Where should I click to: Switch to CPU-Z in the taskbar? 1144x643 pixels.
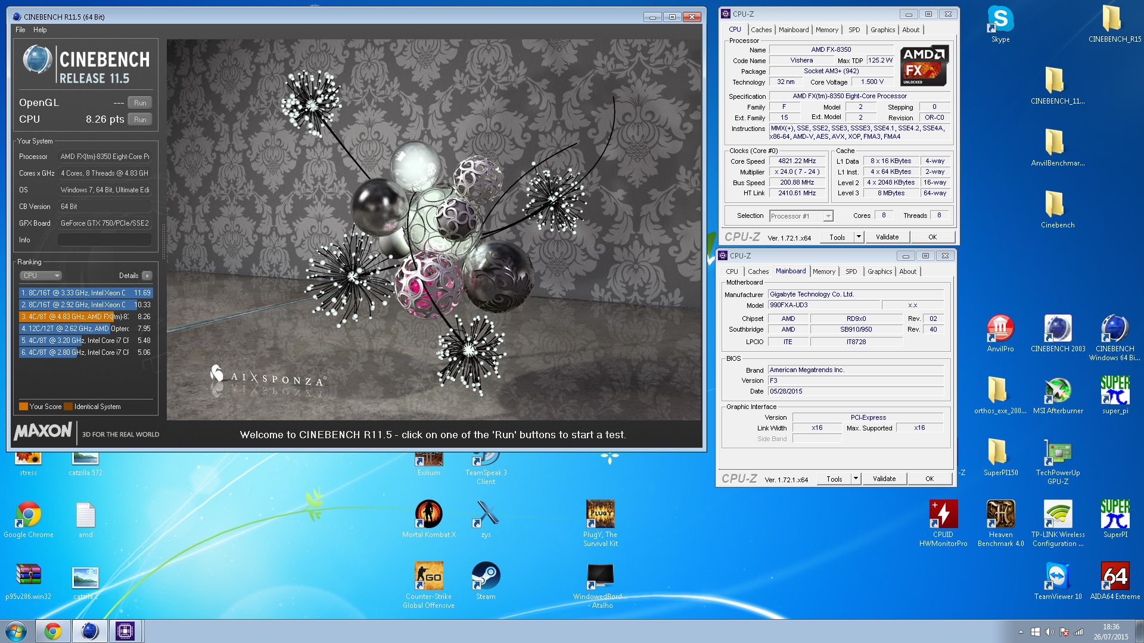(x=125, y=631)
